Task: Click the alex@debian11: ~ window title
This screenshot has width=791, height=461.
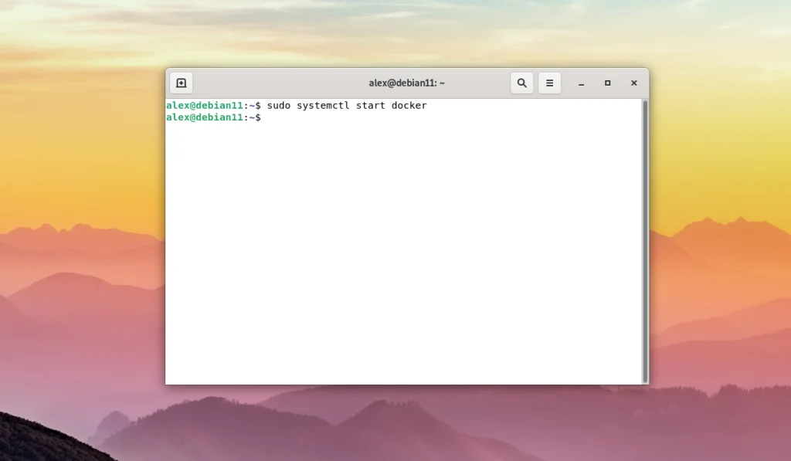Action: point(406,83)
